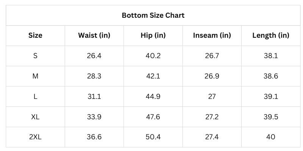Image resolution: width=303 pixels, height=151 pixels.
Task: Select the Length (in) column header
Action: tap(271, 35)
